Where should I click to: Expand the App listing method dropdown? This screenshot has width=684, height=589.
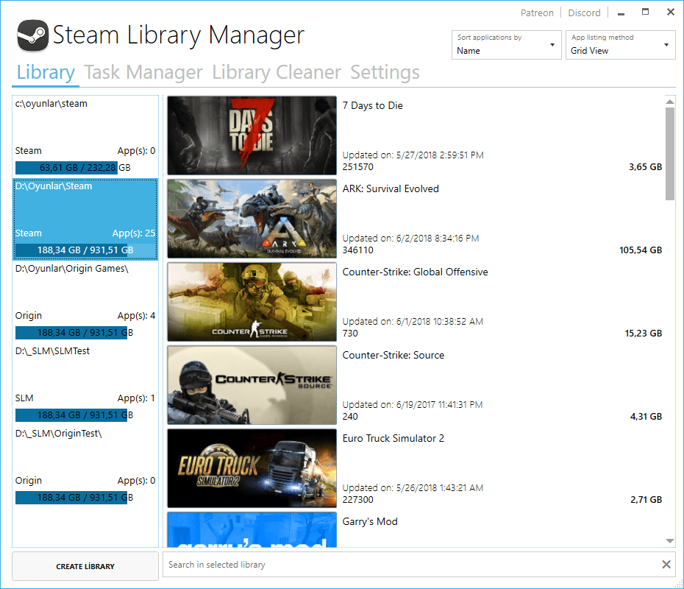point(620,44)
